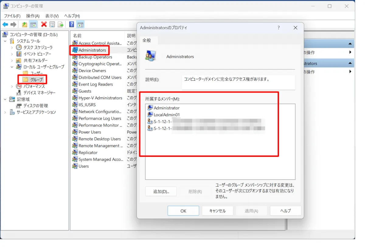Toggle the Show/Hide Action Pane toolbar icon
The width and height of the screenshot is (365, 249).
pyautogui.click(x=80, y=25)
